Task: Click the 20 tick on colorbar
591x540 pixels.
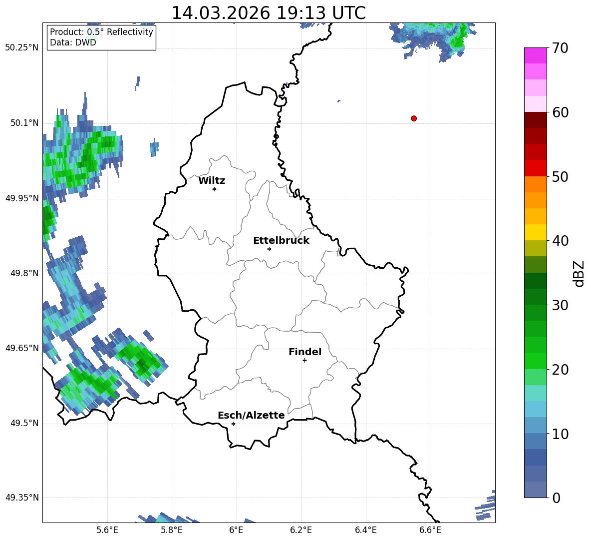Action: 560,370
